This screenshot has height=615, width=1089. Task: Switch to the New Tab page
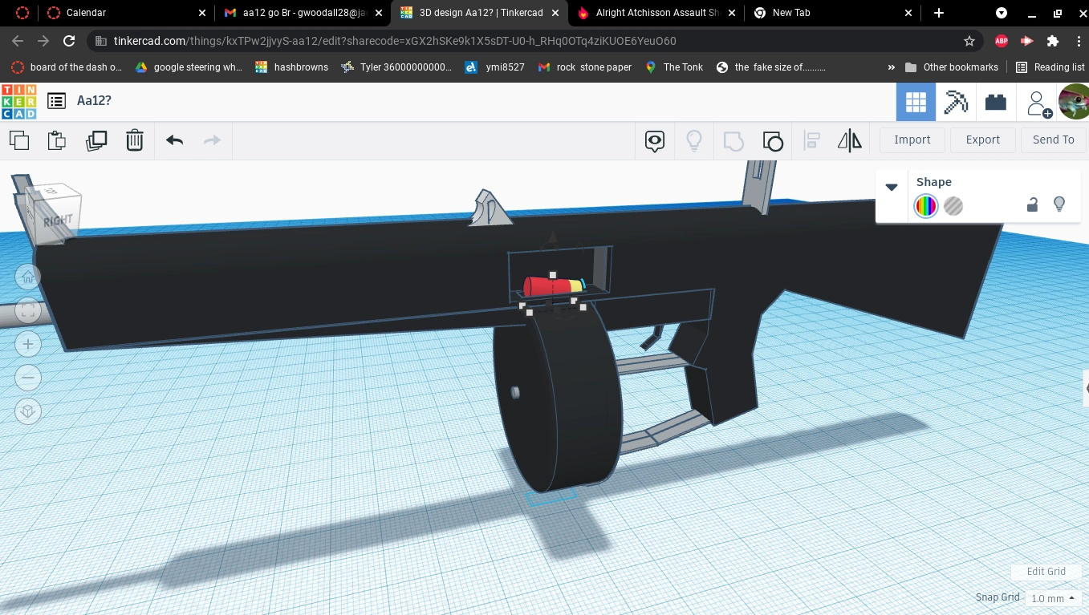[x=792, y=13]
